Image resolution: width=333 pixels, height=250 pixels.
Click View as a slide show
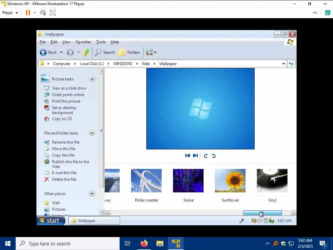(x=69, y=88)
